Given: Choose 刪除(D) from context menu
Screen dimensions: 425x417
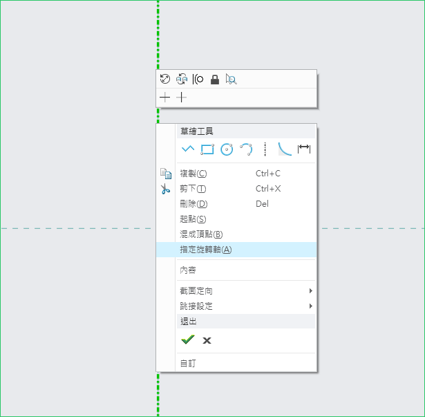Looking at the screenshot, I should pyautogui.click(x=193, y=204).
